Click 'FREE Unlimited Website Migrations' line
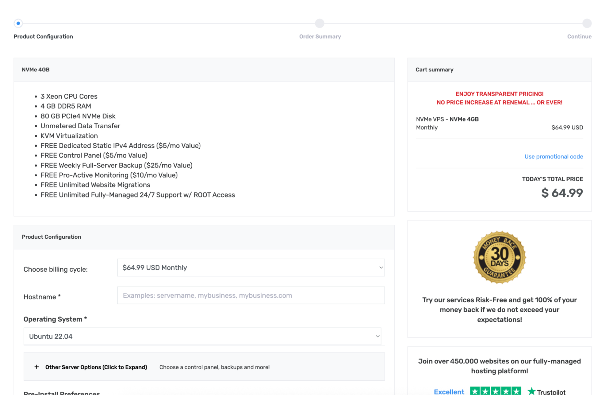The width and height of the screenshot is (613, 395). tap(95, 185)
